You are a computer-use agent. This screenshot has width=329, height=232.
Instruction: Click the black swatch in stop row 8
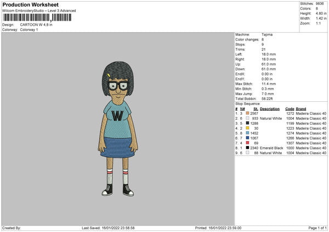point(247,148)
